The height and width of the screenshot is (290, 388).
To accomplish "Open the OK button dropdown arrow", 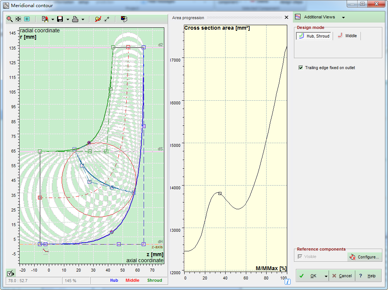I will point(326,276).
